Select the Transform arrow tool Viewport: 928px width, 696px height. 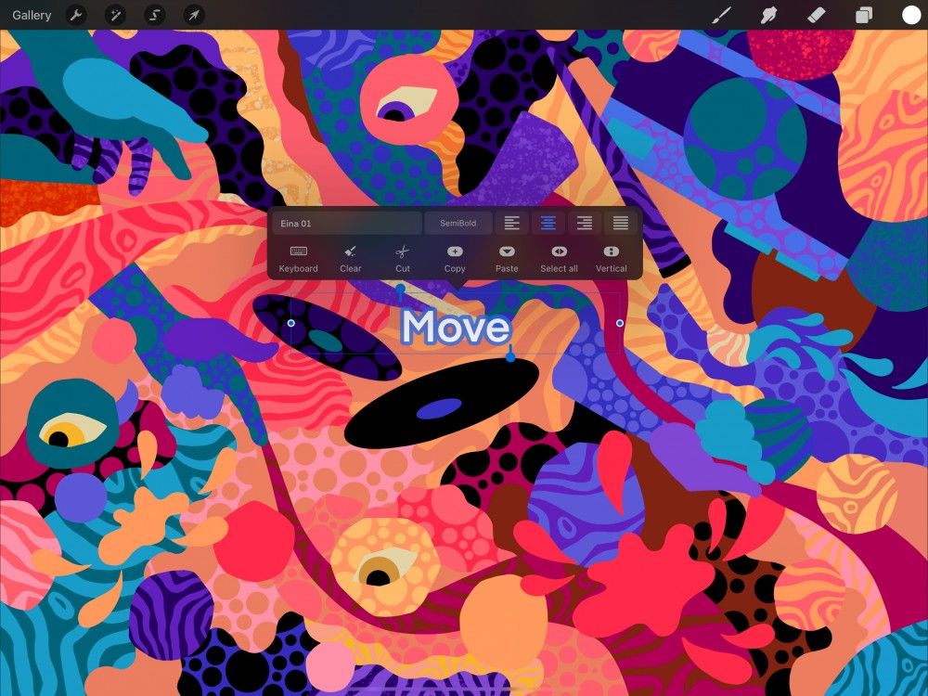(194, 15)
